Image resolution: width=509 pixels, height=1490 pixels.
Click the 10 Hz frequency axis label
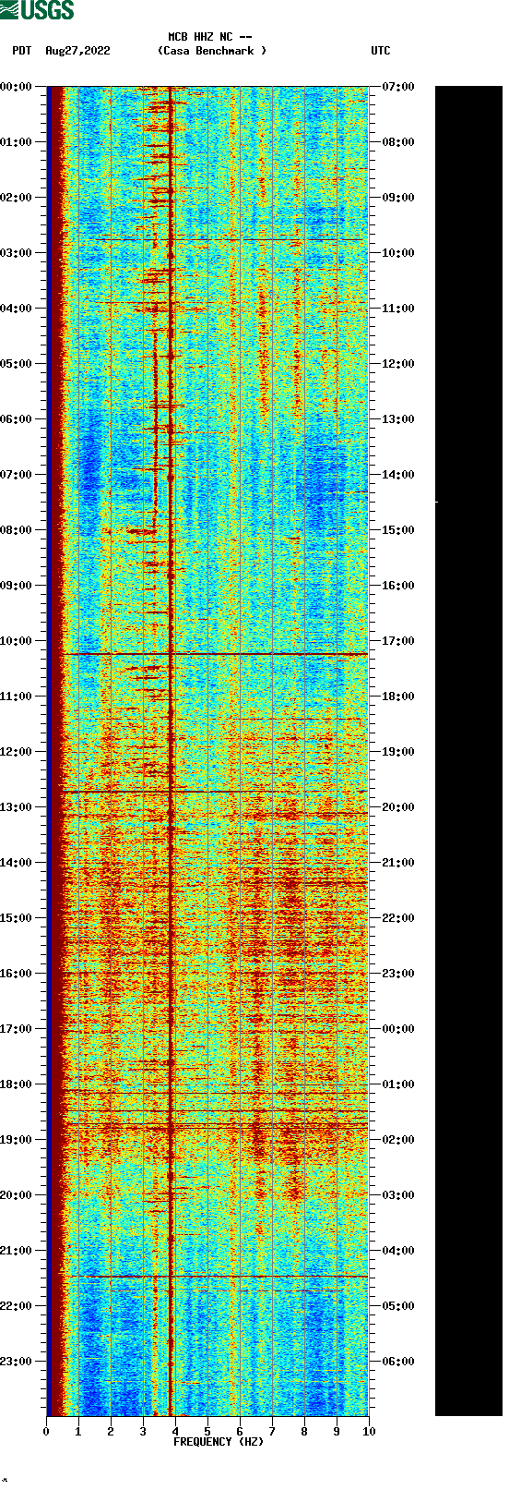pos(369,1432)
